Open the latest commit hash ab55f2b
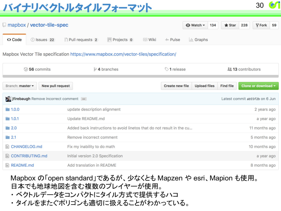Screen dimensions: 281x211 pyautogui.click(x=253, y=99)
